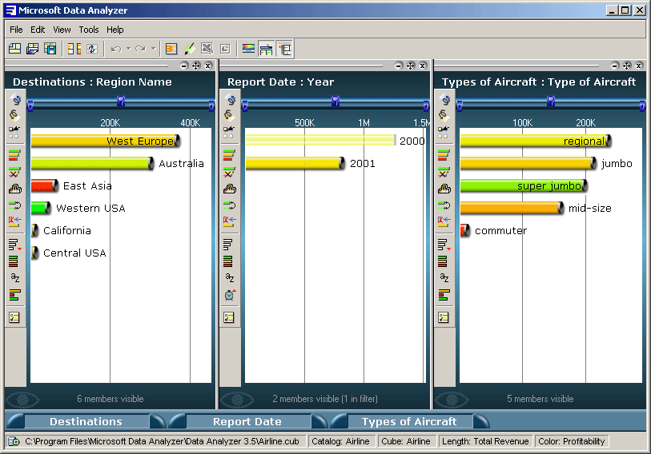Toggle the Bar Chart view toolbar button
The height and width of the screenshot is (454, 651).
pyautogui.click(x=266, y=49)
